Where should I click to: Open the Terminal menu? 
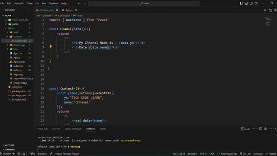[x=54, y=3]
